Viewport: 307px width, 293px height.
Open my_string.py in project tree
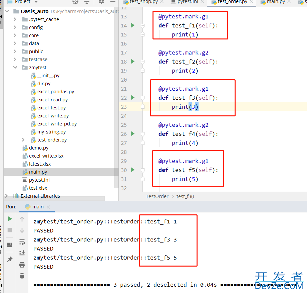(51, 132)
